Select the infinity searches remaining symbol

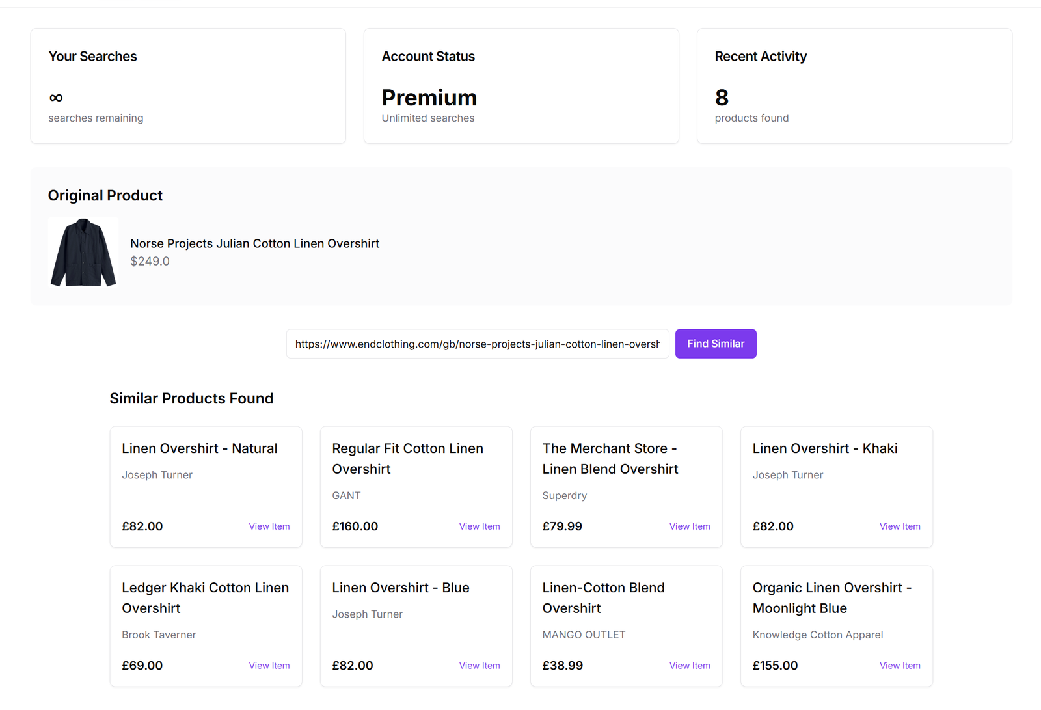pyautogui.click(x=56, y=98)
